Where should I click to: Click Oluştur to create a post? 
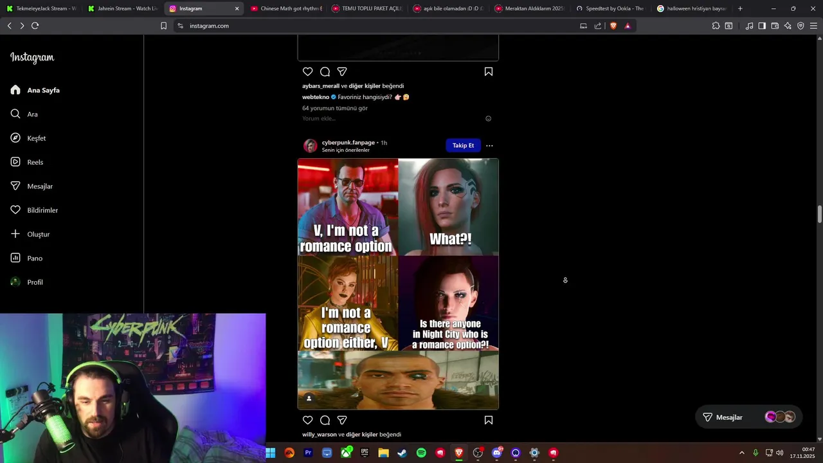pos(30,234)
